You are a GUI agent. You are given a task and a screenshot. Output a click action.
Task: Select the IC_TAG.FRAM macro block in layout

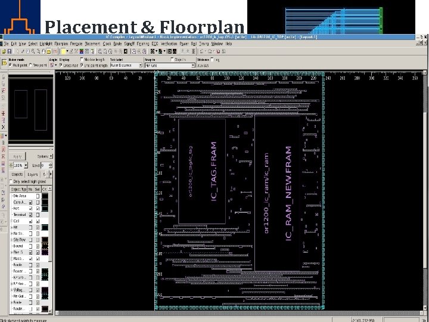click(x=202, y=171)
